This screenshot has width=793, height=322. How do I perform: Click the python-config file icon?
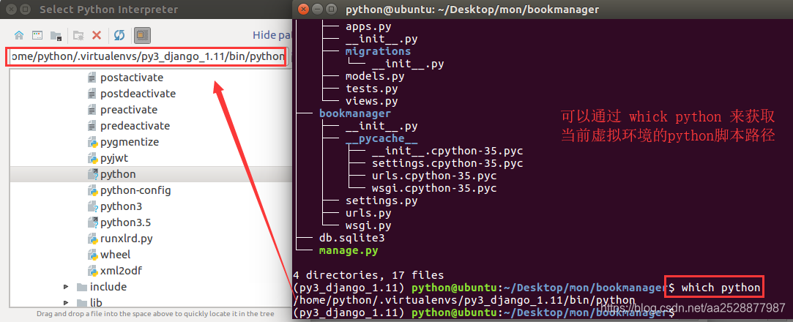click(x=92, y=190)
